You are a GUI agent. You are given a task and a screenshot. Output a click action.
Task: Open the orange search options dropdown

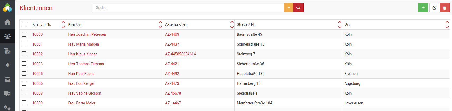pos(288,8)
